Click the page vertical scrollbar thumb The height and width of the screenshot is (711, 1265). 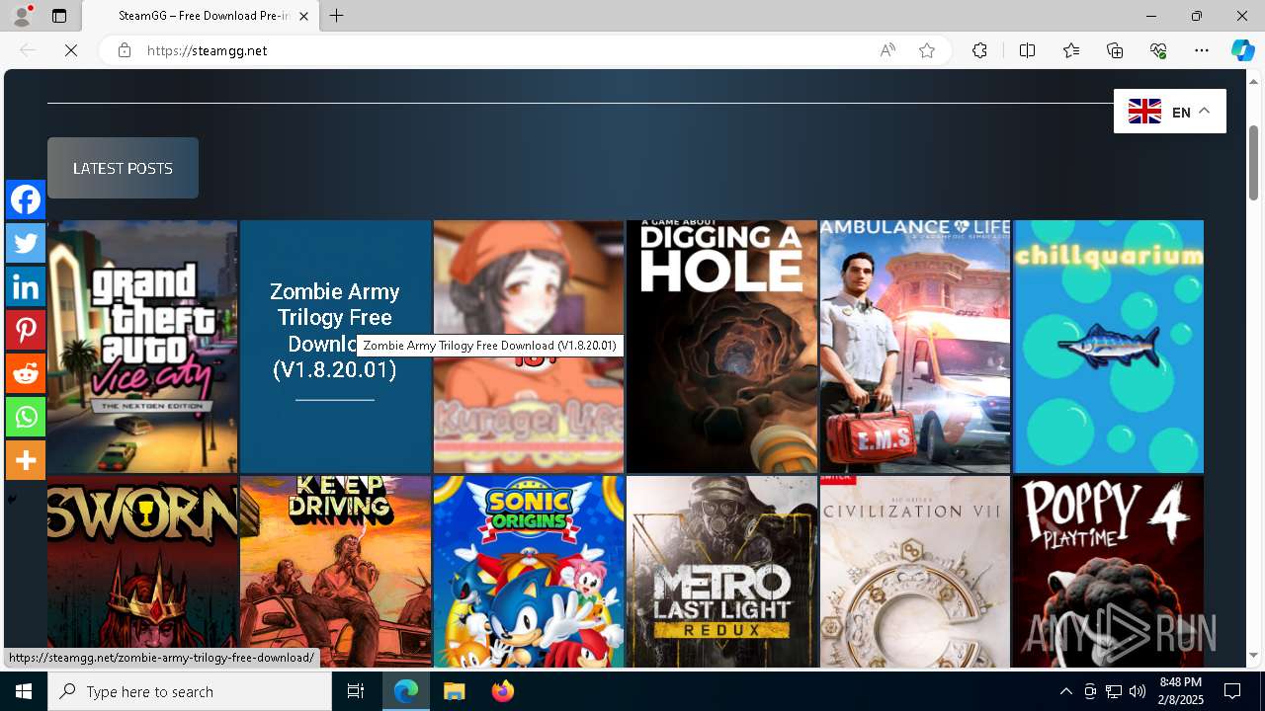pyautogui.click(x=1253, y=163)
